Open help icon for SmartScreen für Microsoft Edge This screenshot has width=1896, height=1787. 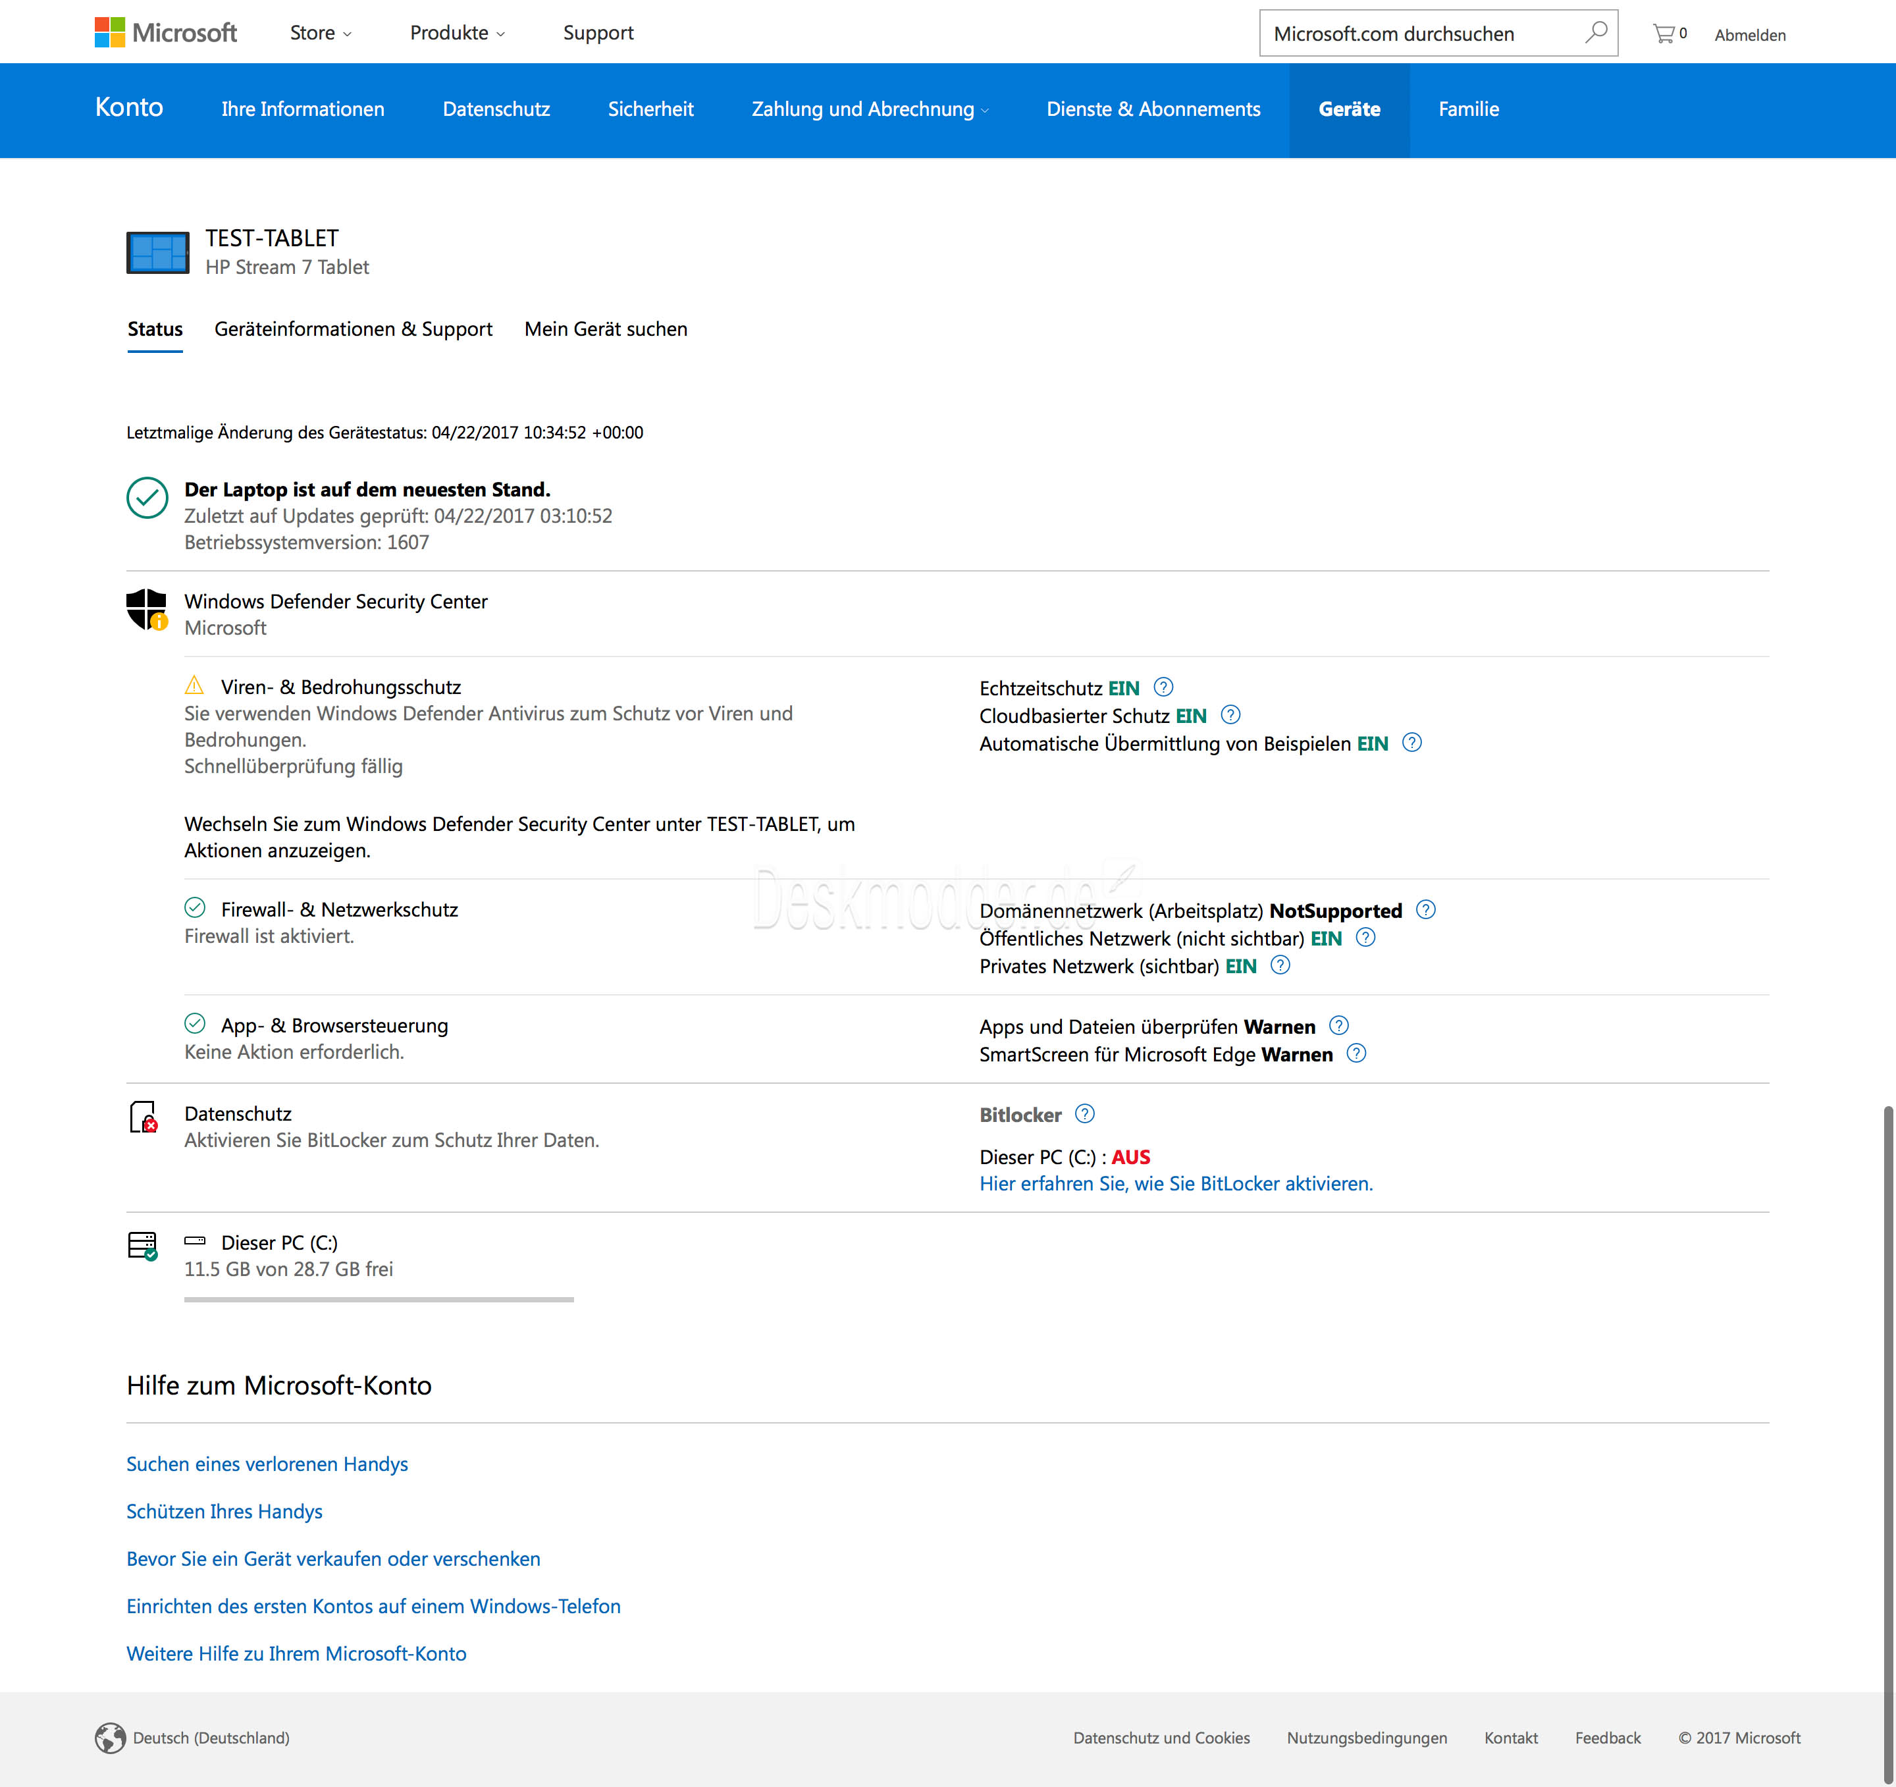(1356, 1054)
